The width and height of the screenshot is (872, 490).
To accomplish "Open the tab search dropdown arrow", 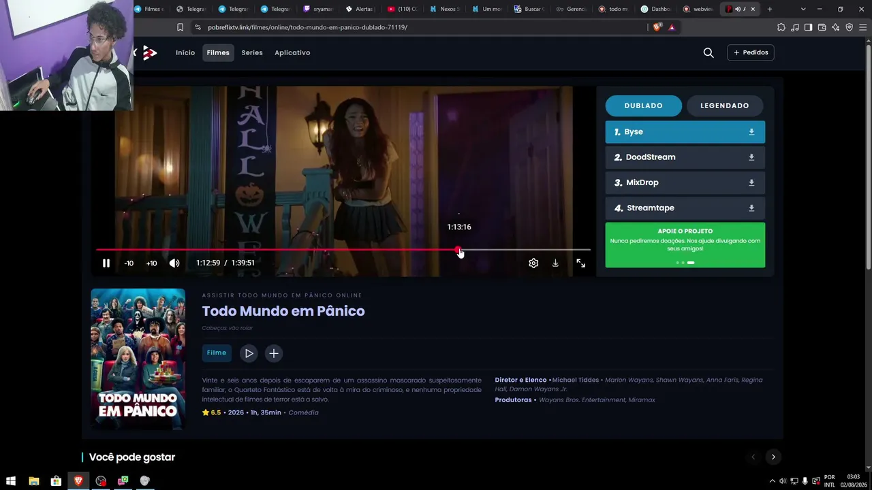I will pos(803,9).
